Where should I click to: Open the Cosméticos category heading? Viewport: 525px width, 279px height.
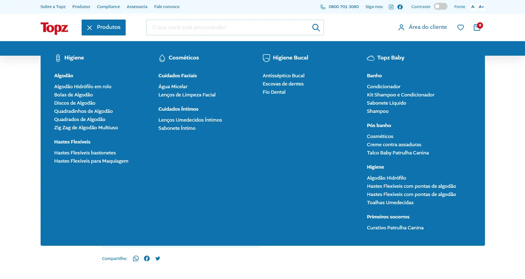[184, 58]
